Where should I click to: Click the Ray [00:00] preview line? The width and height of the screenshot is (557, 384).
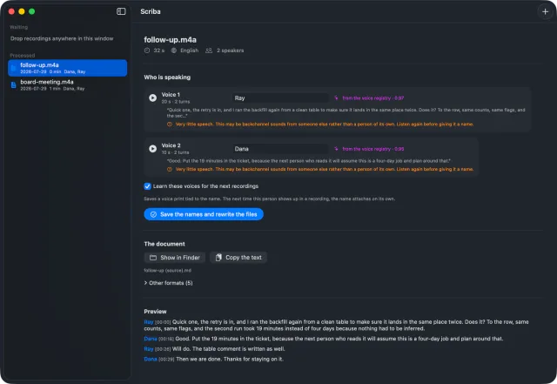pyautogui.click(x=336, y=325)
